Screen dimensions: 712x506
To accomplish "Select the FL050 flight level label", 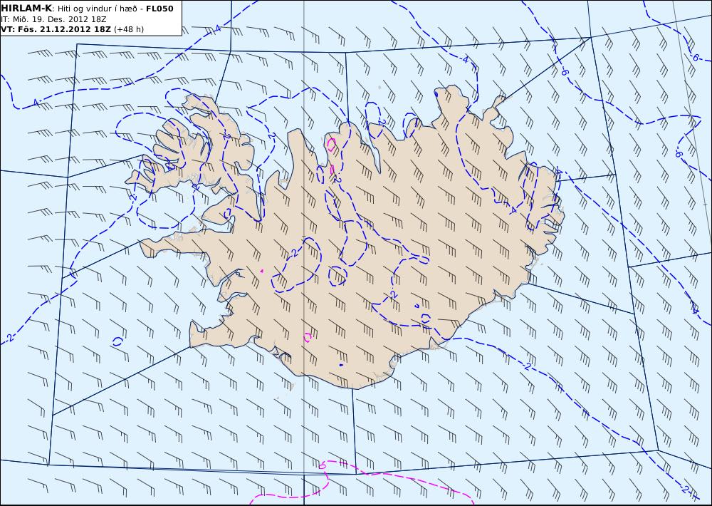I will point(159,9).
